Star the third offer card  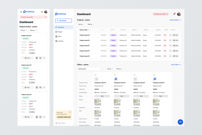134,75
